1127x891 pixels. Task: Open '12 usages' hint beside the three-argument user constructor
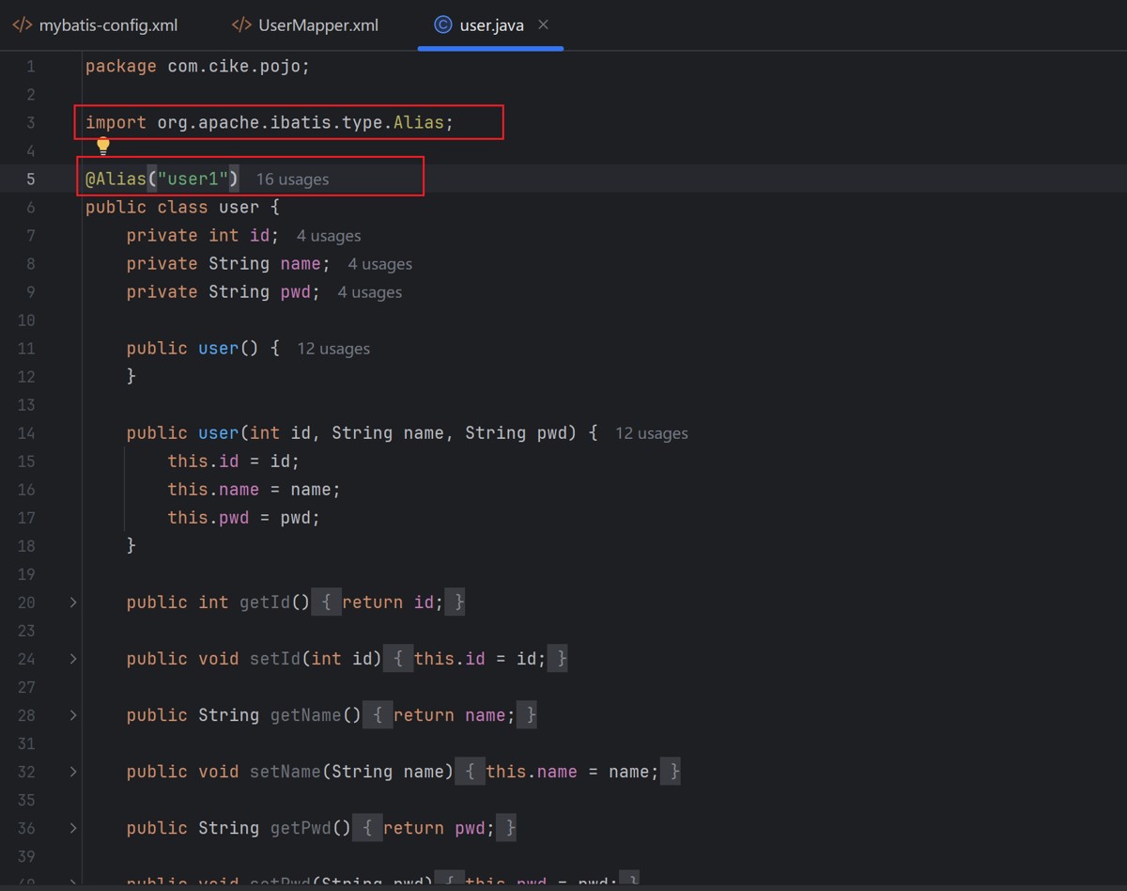point(652,433)
